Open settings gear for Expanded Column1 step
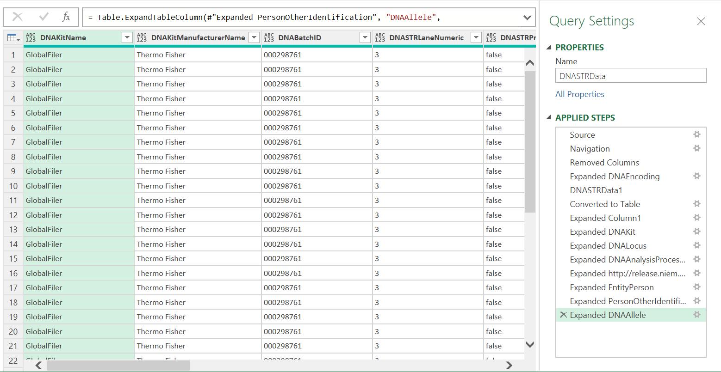 point(696,218)
